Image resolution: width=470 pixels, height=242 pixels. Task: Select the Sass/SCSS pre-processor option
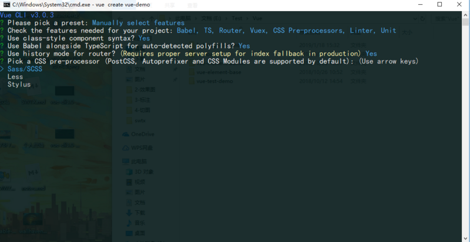pyautogui.click(x=25, y=69)
